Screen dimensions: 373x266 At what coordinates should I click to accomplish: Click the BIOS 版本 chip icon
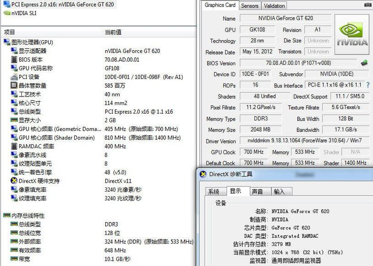coord(14,60)
